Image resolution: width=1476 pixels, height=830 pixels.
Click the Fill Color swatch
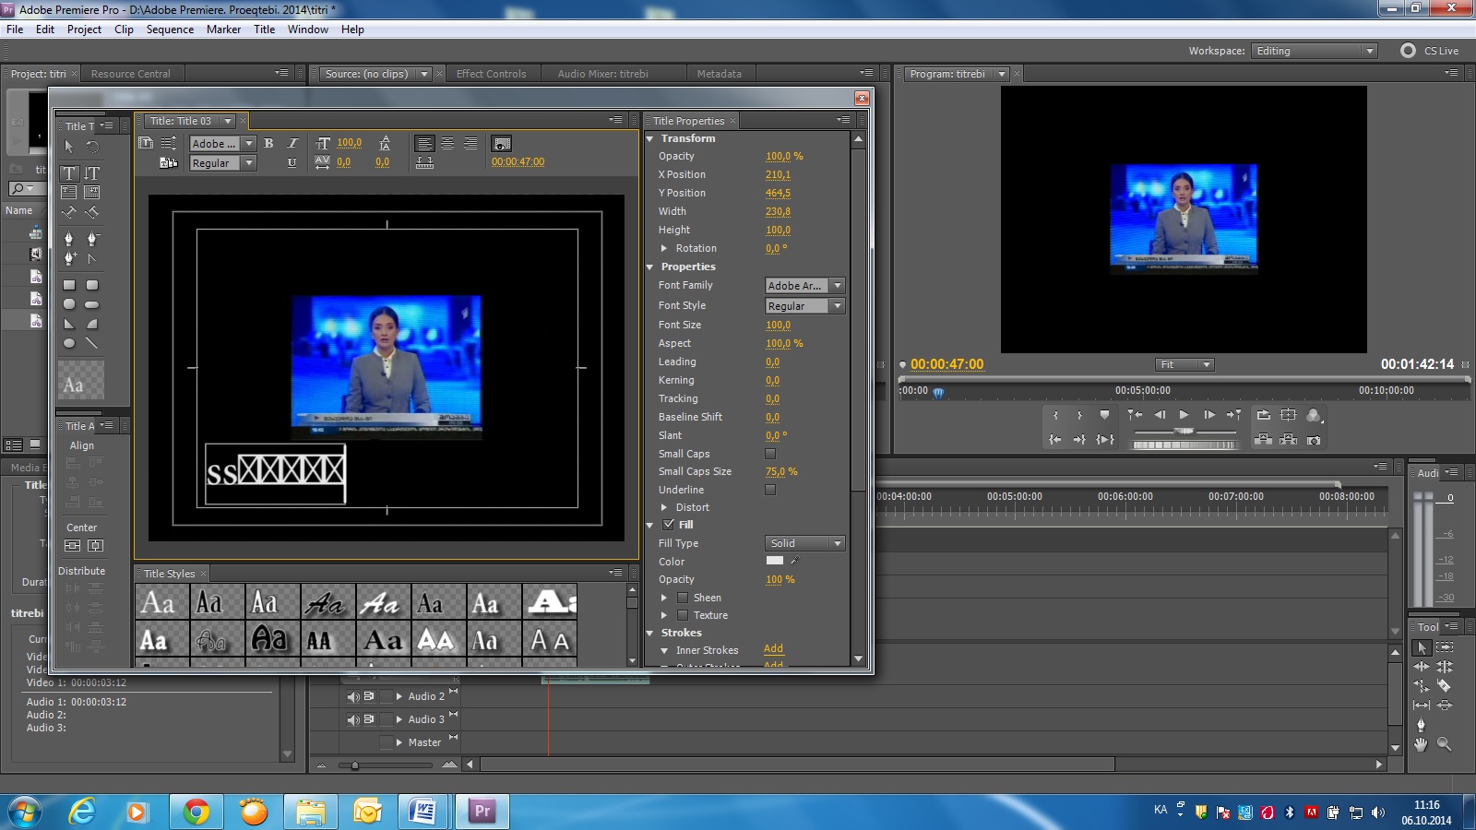775,561
